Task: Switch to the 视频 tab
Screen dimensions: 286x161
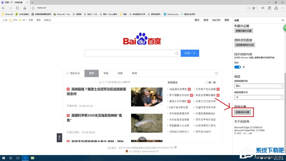Action: coord(120,73)
